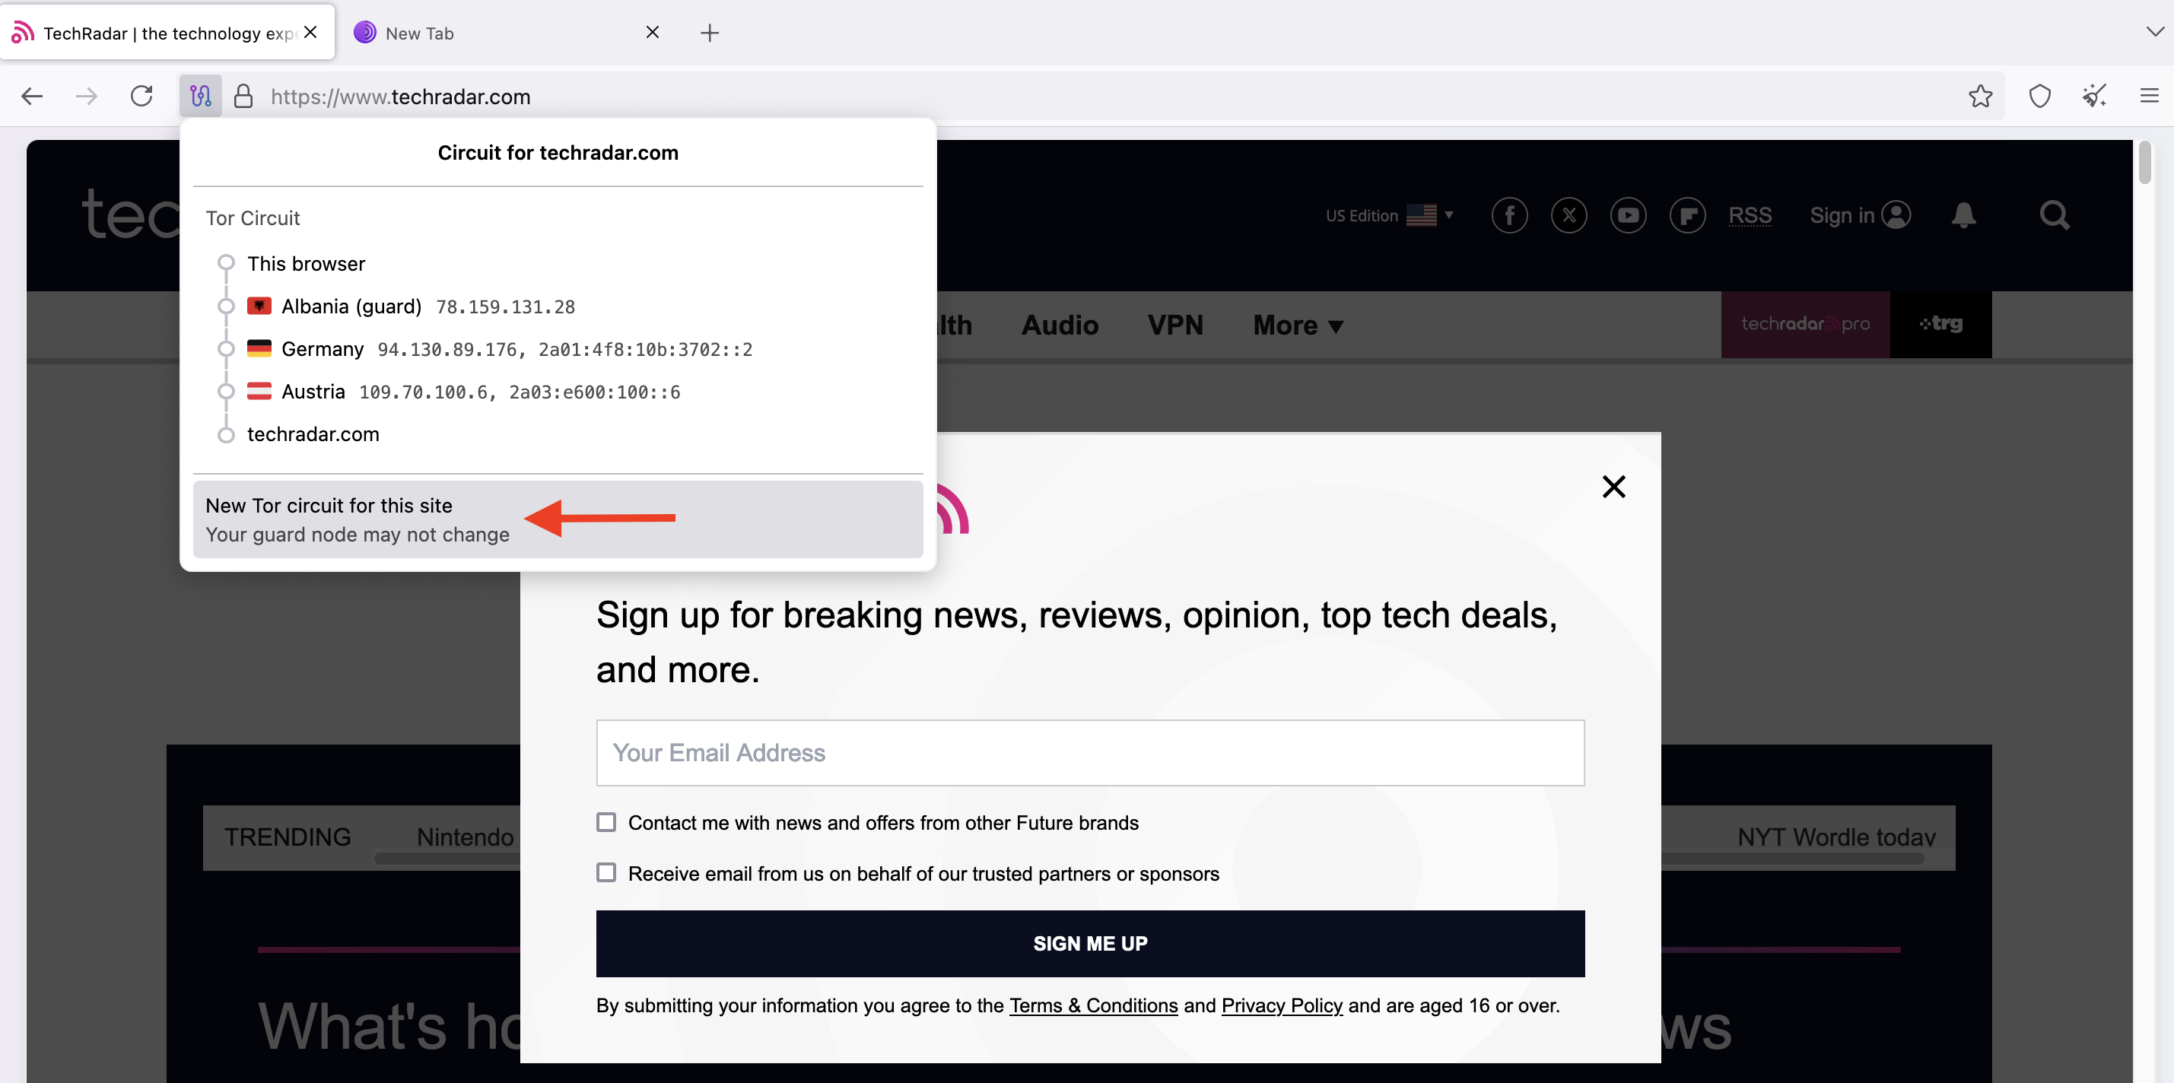Open a new tab with the plus button
This screenshot has height=1083, width=2174.
710,33
